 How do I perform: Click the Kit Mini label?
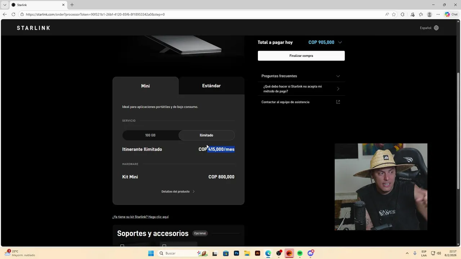[x=130, y=177]
